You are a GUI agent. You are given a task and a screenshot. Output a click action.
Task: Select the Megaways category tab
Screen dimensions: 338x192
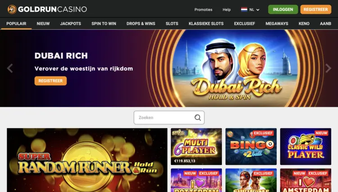point(277,24)
